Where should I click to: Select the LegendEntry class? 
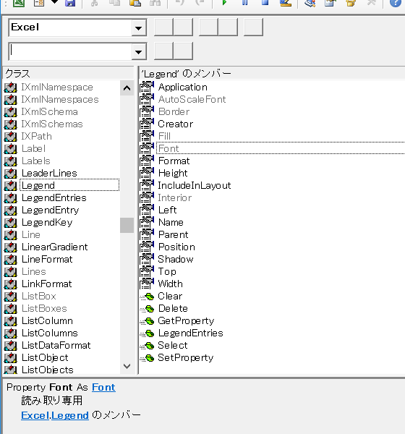coord(51,210)
